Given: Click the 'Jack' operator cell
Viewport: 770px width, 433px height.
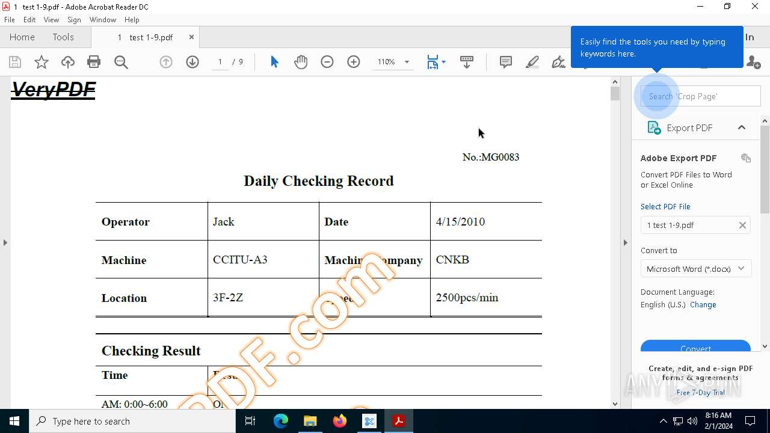Looking at the screenshot, I should tap(263, 221).
